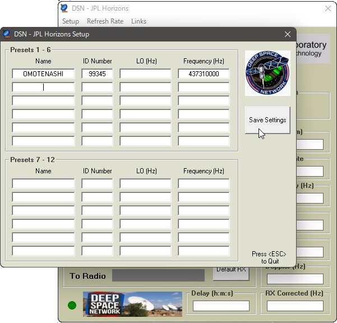Screen dimensions: 337x323
Task: Click the RX Corrected (Hz) field
Action: (x=295, y=306)
